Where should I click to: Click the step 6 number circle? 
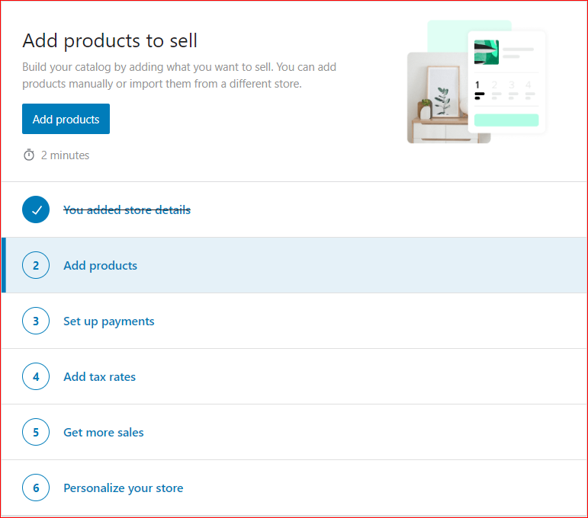[36, 488]
